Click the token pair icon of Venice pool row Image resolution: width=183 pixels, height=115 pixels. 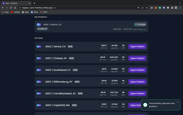point(39,46)
